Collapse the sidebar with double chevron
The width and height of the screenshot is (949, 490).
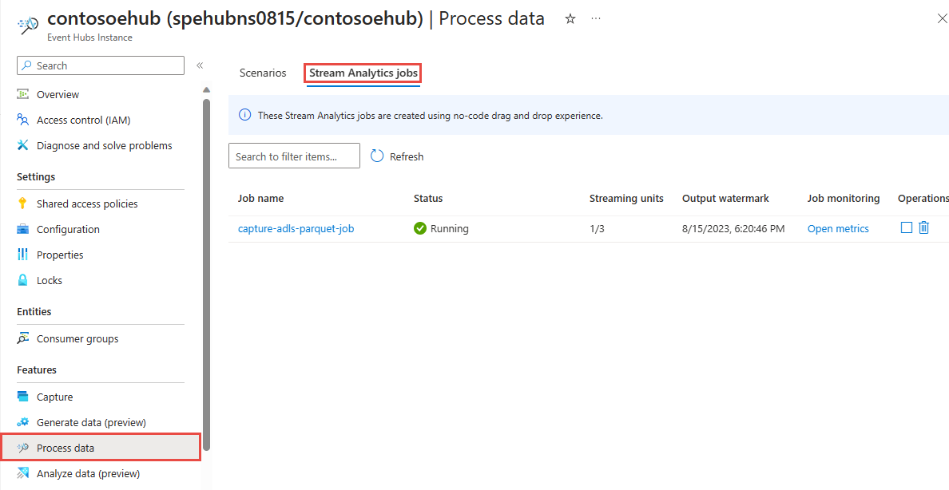pos(200,65)
